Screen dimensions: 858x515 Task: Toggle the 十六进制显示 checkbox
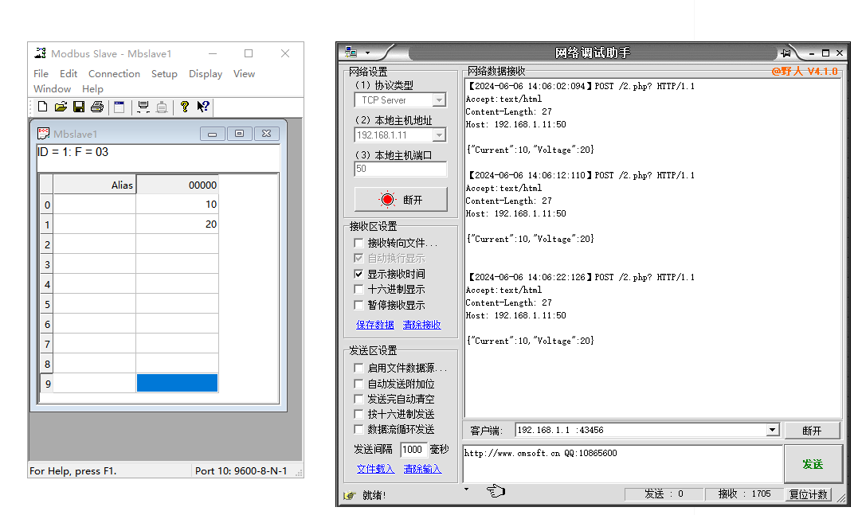(359, 290)
